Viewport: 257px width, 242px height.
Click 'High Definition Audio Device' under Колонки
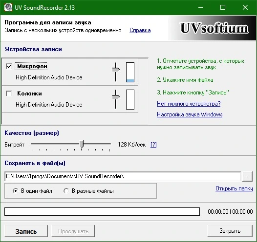[49, 105]
